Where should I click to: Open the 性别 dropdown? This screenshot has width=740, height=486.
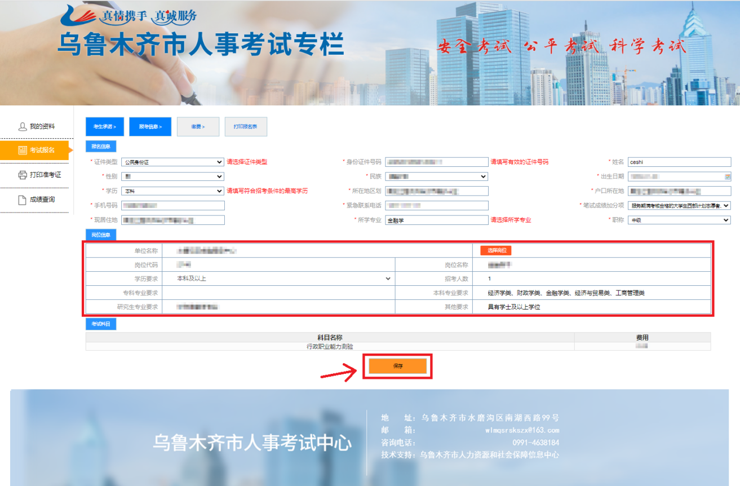(x=172, y=176)
